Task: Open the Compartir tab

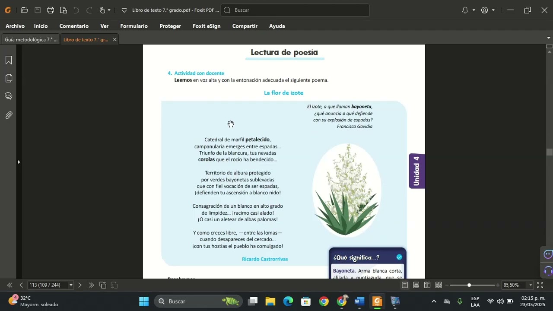Action: 245,26
